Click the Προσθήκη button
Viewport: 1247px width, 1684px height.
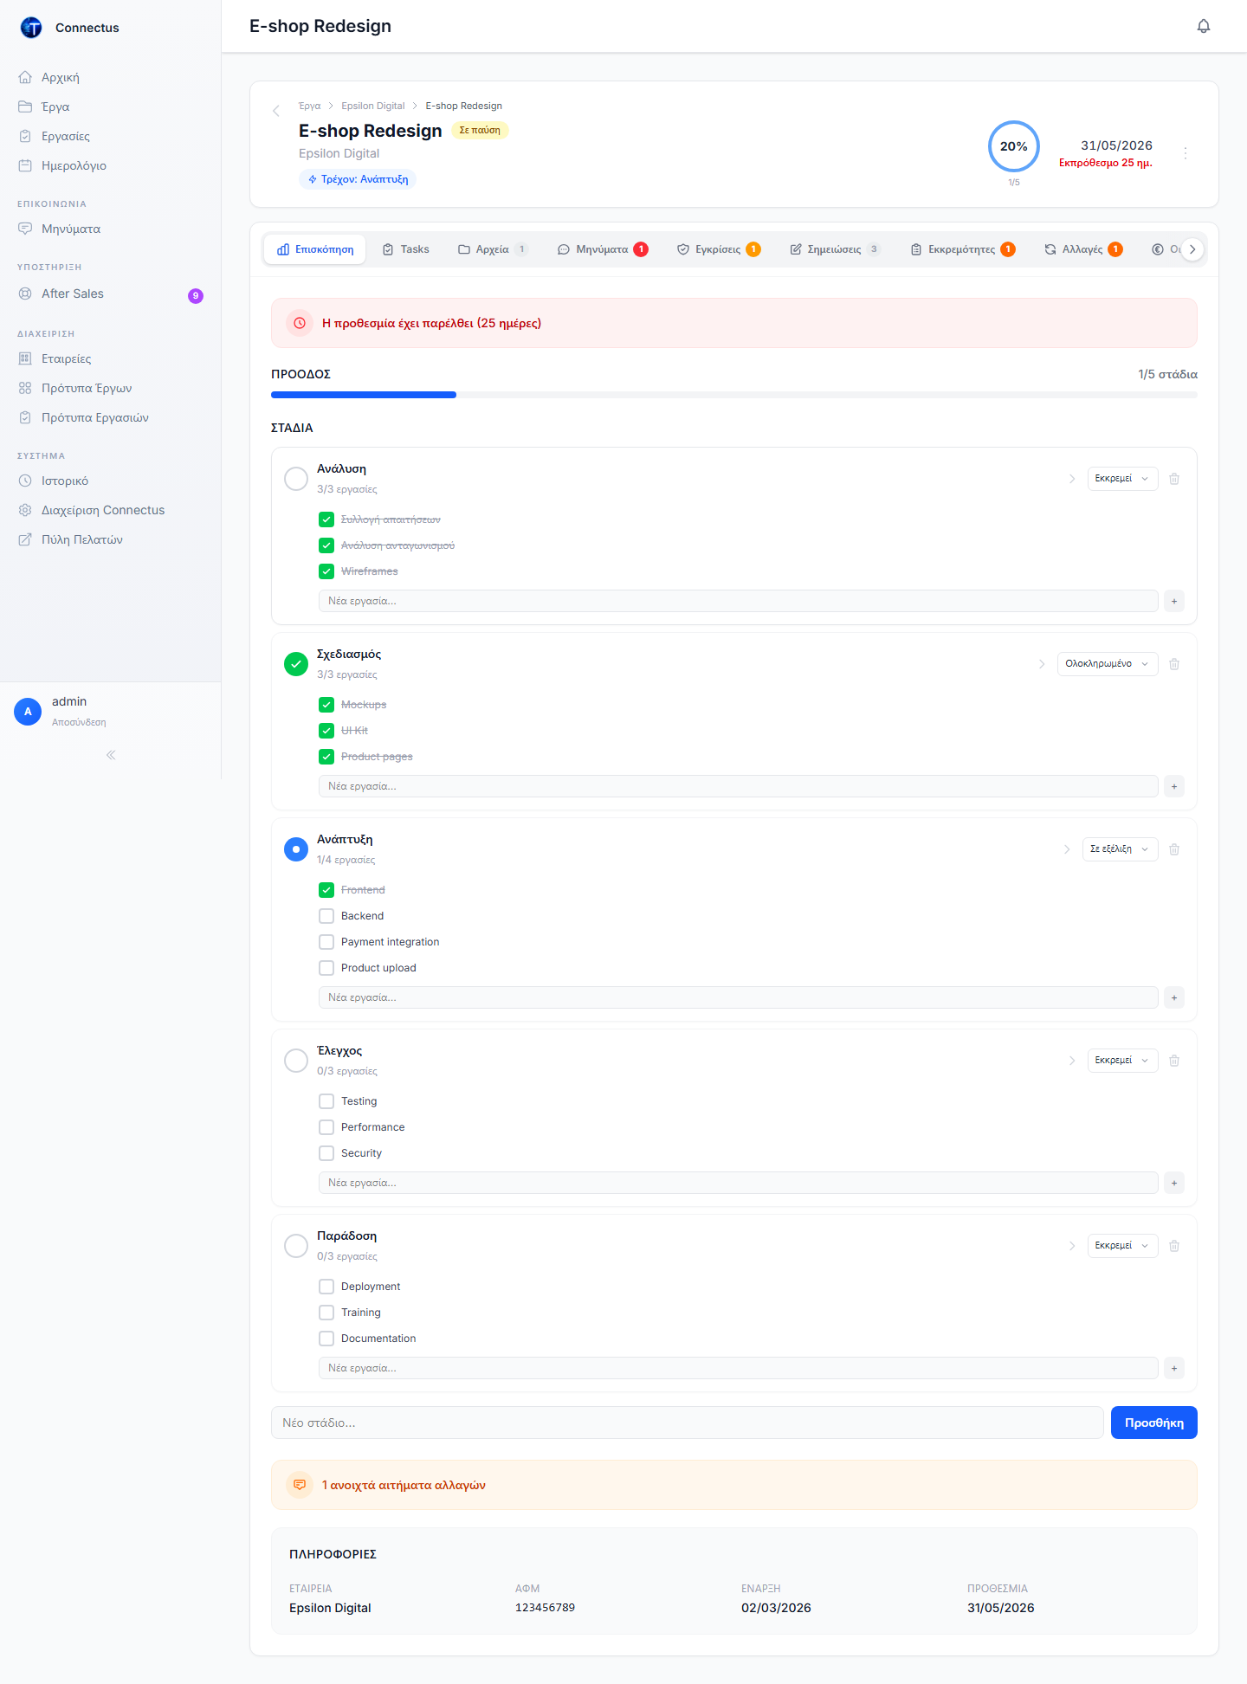pos(1153,1423)
